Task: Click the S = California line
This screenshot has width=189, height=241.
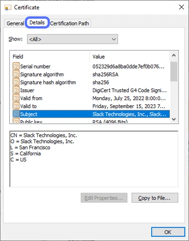Action: (26, 154)
